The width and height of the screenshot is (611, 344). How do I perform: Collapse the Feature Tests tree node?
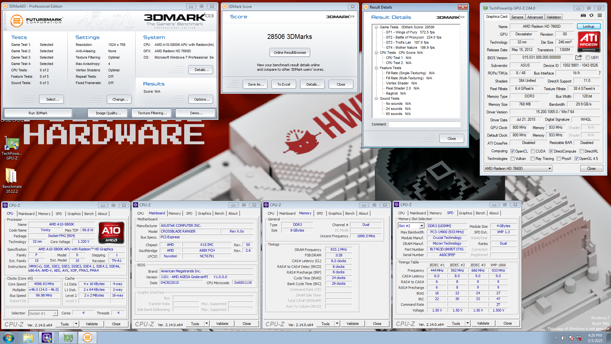[x=376, y=68]
